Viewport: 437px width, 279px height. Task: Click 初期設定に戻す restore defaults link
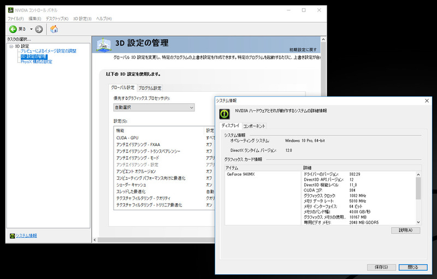(x=303, y=50)
